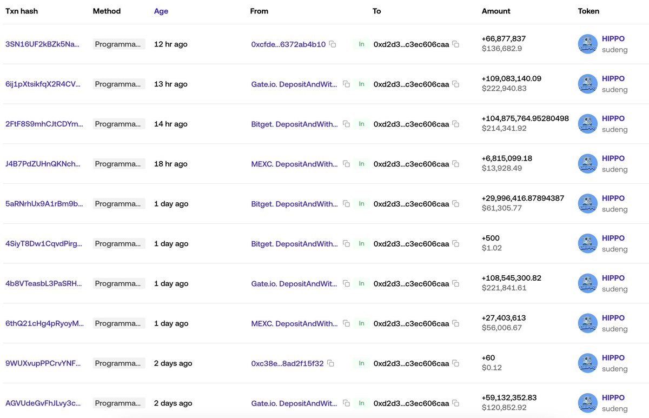Copy From address in the 6thQ21cHg4pRyoyM row
Image resolution: width=649 pixels, height=418 pixels.
point(346,324)
